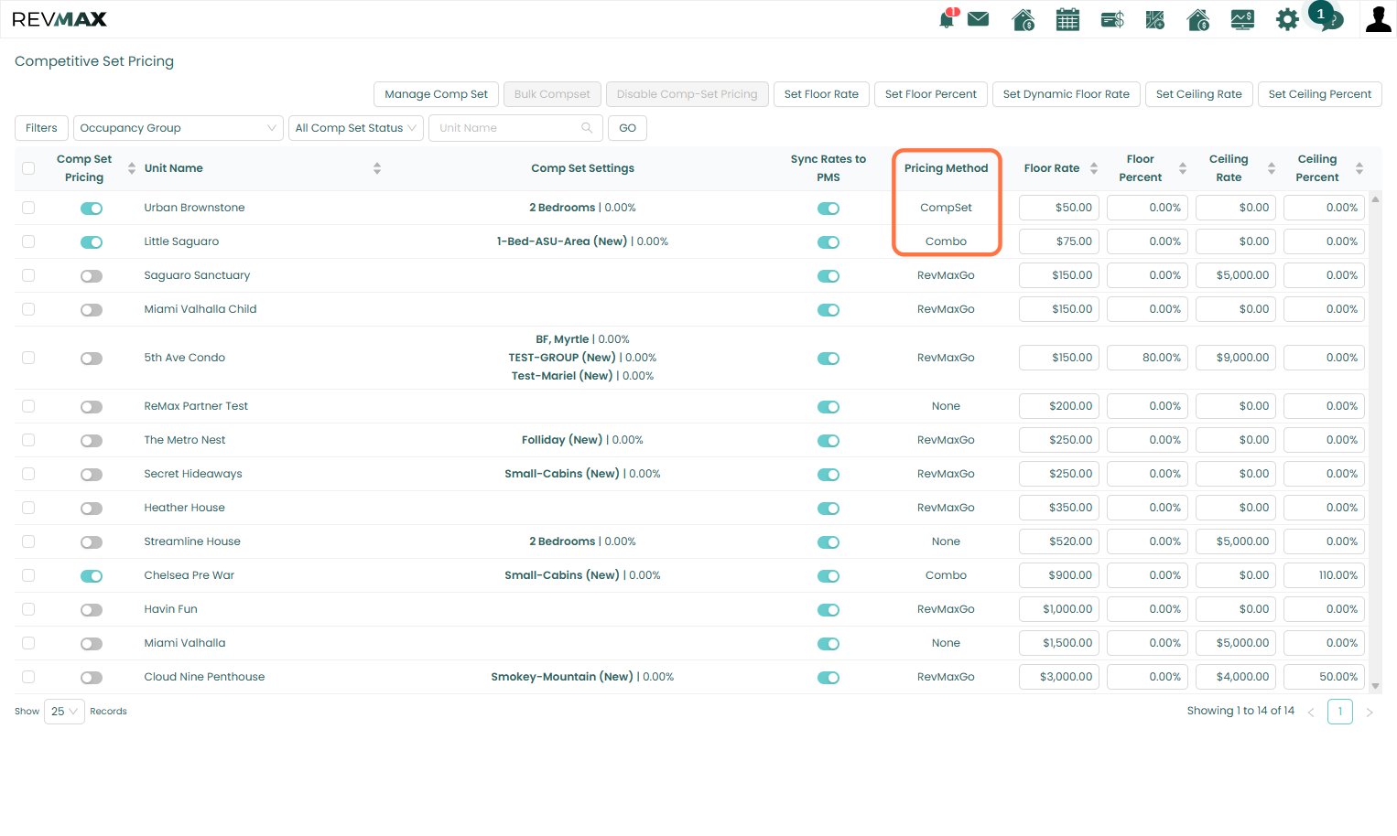The height and width of the screenshot is (836, 1397).
Task: Click unit name The Metro Nest
Action: 184,440
